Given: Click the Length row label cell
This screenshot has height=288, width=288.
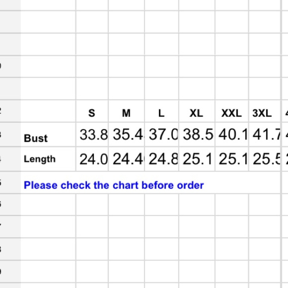Looking at the screenshot, I should click(x=48, y=159).
